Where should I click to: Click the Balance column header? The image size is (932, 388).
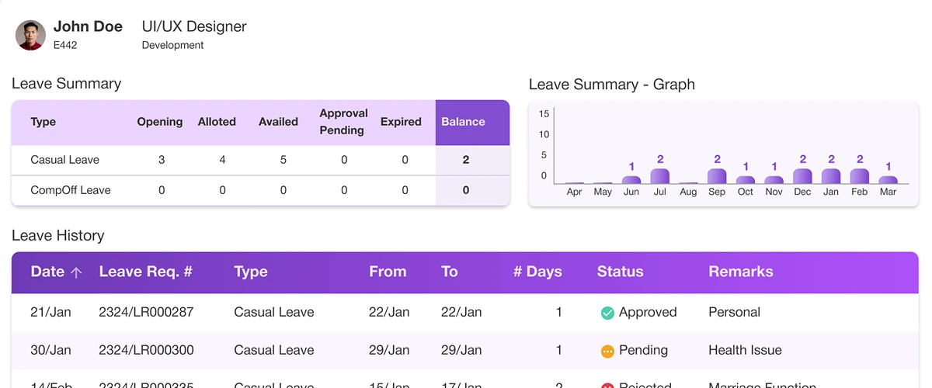[x=463, y=122]
